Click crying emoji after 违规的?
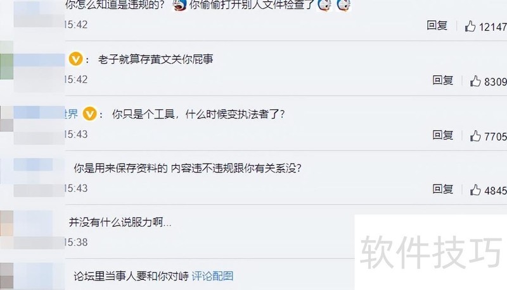Viewport: 507px width, 290px height. [180, 4]
